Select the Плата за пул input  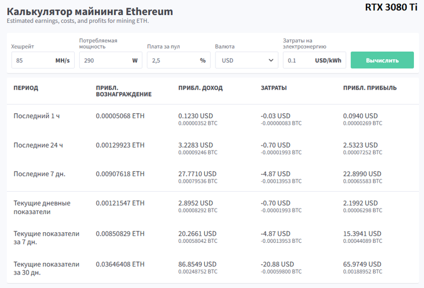pos(170,60)
